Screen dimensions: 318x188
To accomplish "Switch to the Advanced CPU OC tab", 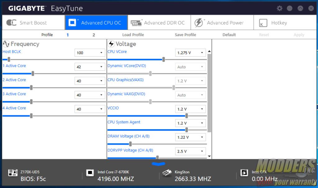I will click(x=96, y=23).
